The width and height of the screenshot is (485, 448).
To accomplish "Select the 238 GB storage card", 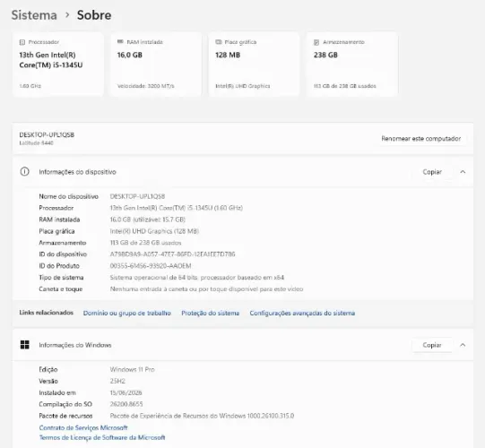I will click(x=352, y=65).
